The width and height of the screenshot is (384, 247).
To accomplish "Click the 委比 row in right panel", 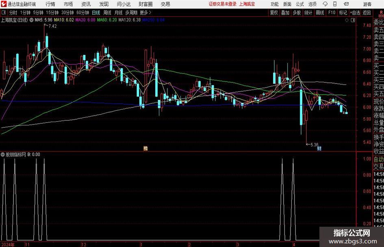I will (379, 22).
